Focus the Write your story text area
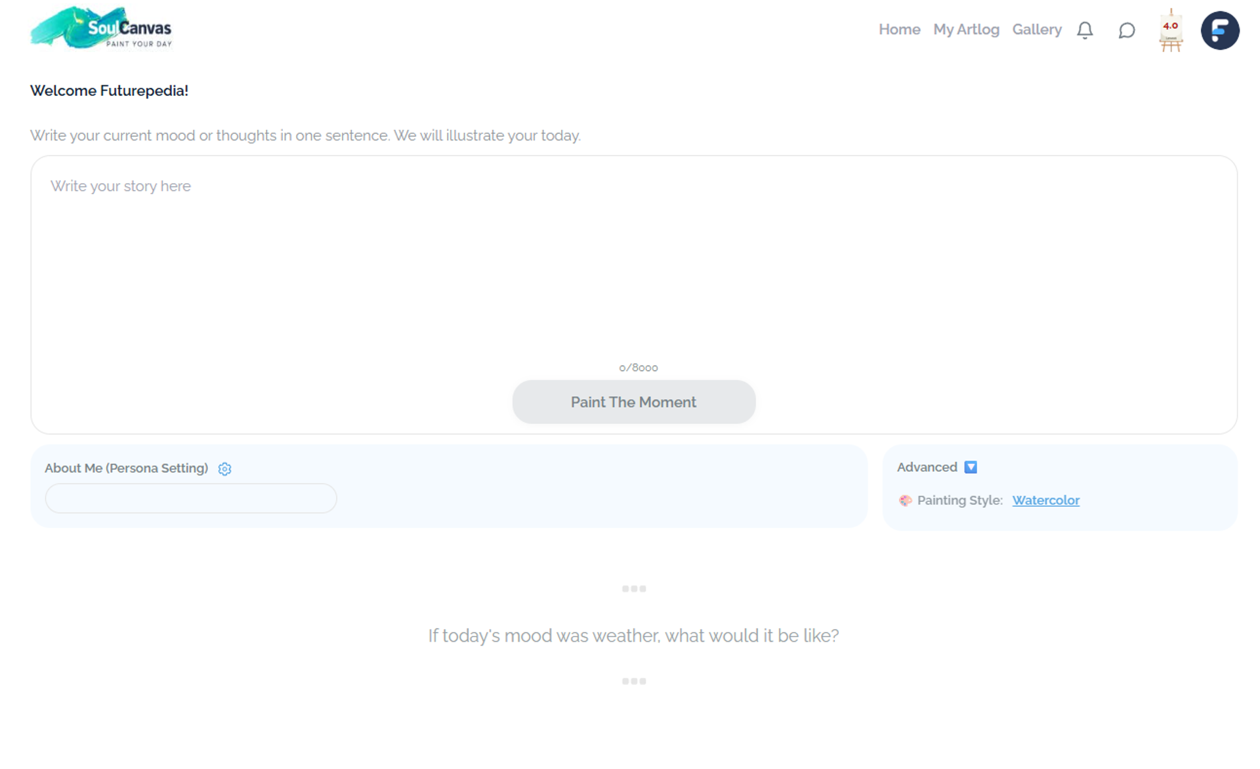This screenshot has height=769, width=1260. click(x=633, y=262)
